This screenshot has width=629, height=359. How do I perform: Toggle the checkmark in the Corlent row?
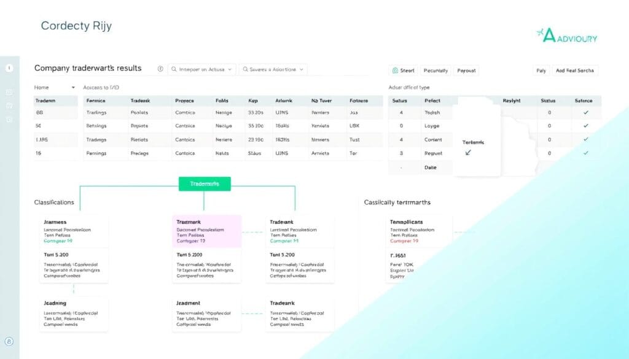pyautogui.click(x=585, y=139)
